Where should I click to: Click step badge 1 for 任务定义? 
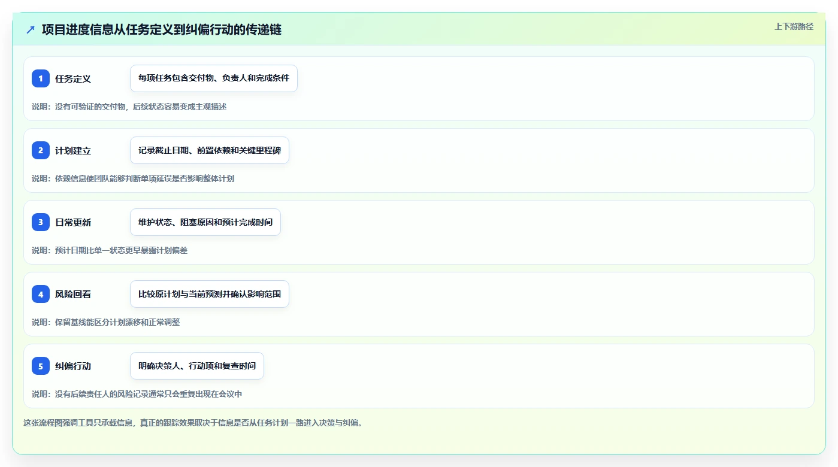41,78
